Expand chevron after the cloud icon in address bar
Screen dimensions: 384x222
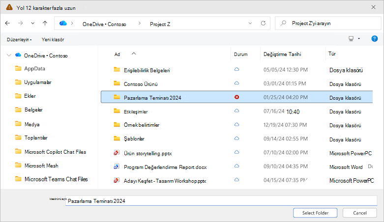(72, 23)
